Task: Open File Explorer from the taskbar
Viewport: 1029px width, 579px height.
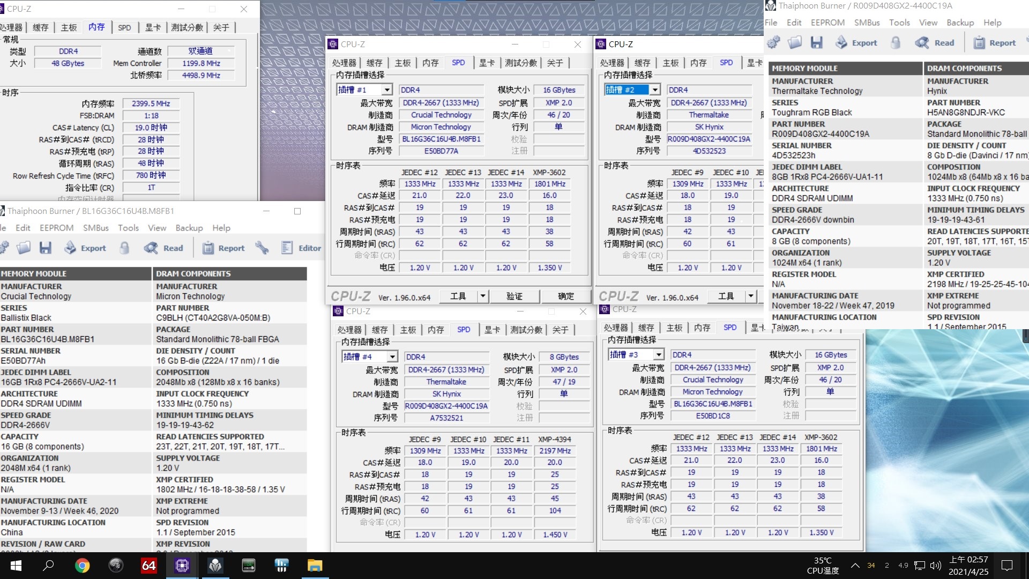Action: (x=315, y=566)
